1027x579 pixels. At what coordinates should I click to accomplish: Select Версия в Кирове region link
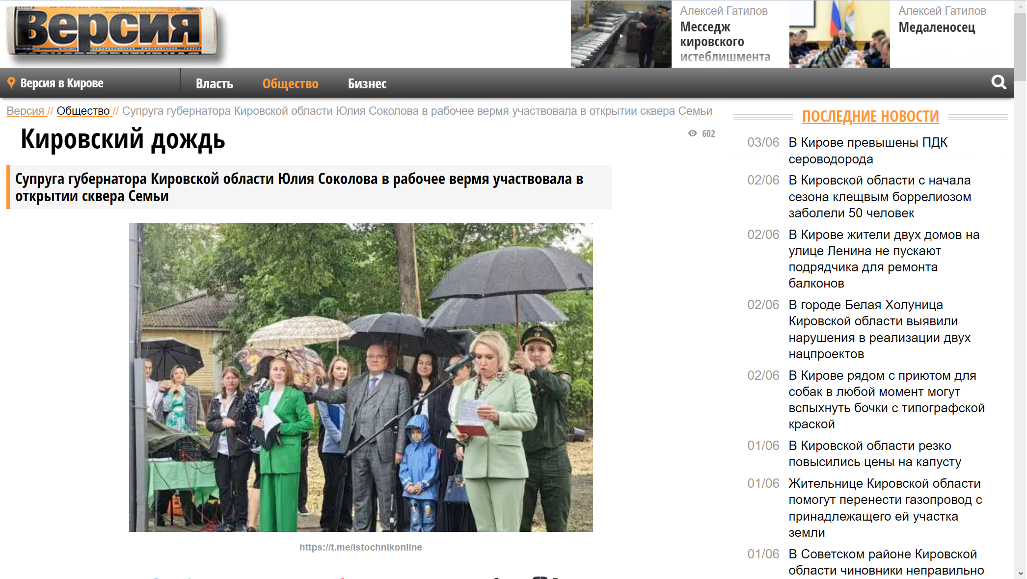click(62, 83)
